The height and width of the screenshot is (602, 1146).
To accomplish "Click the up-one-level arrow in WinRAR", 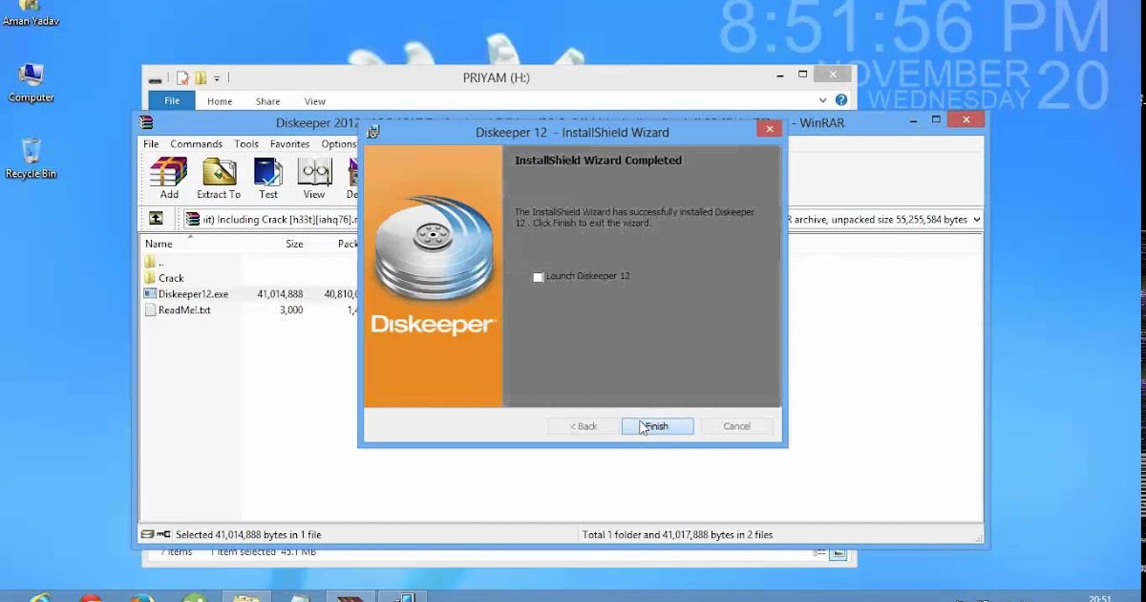I will click(156, 219).
